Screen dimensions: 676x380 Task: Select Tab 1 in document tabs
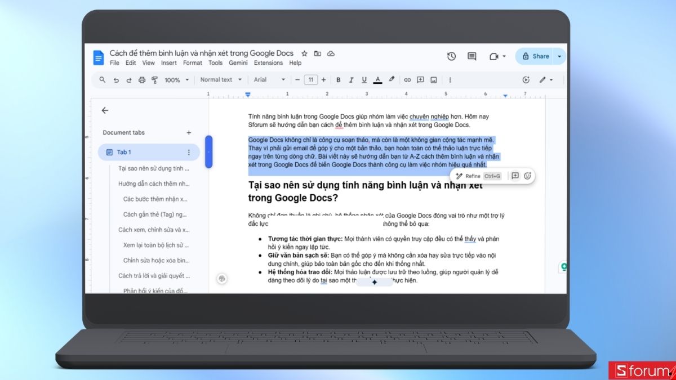(149, 152)
